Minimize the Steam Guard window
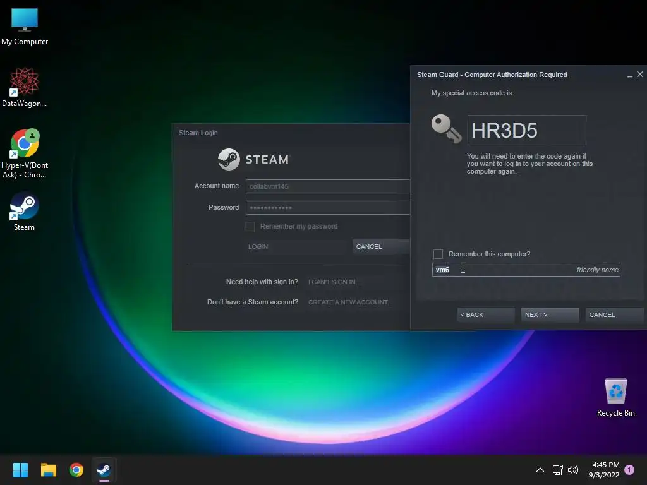The image size is (647, 485). pyautogui.click(x=630, y=75)
